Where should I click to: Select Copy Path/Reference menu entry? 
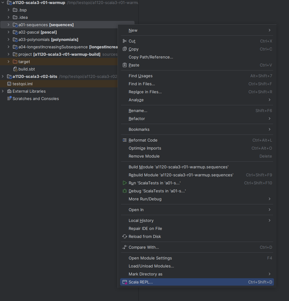click(x=151, y=57)
